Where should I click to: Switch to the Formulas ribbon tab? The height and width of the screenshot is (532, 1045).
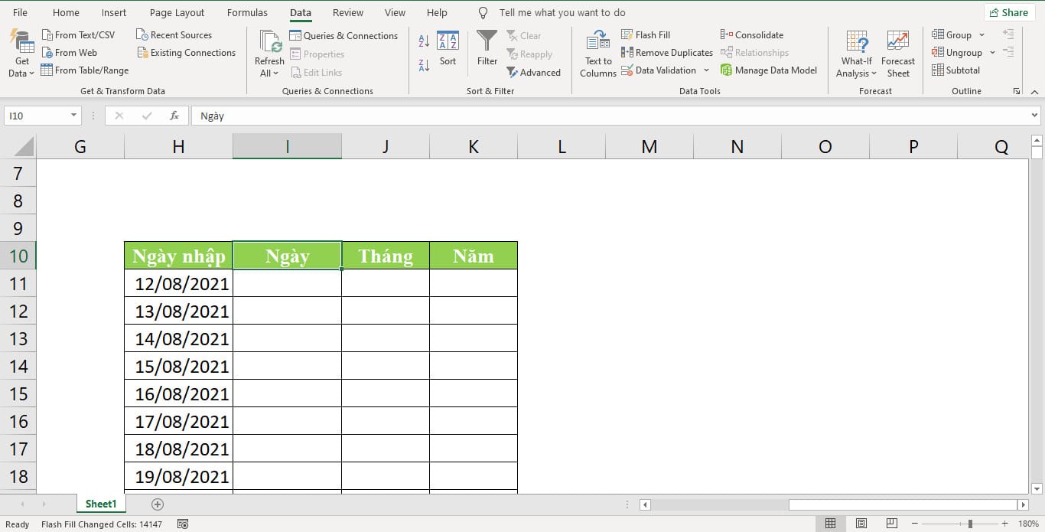coord(246,12)
